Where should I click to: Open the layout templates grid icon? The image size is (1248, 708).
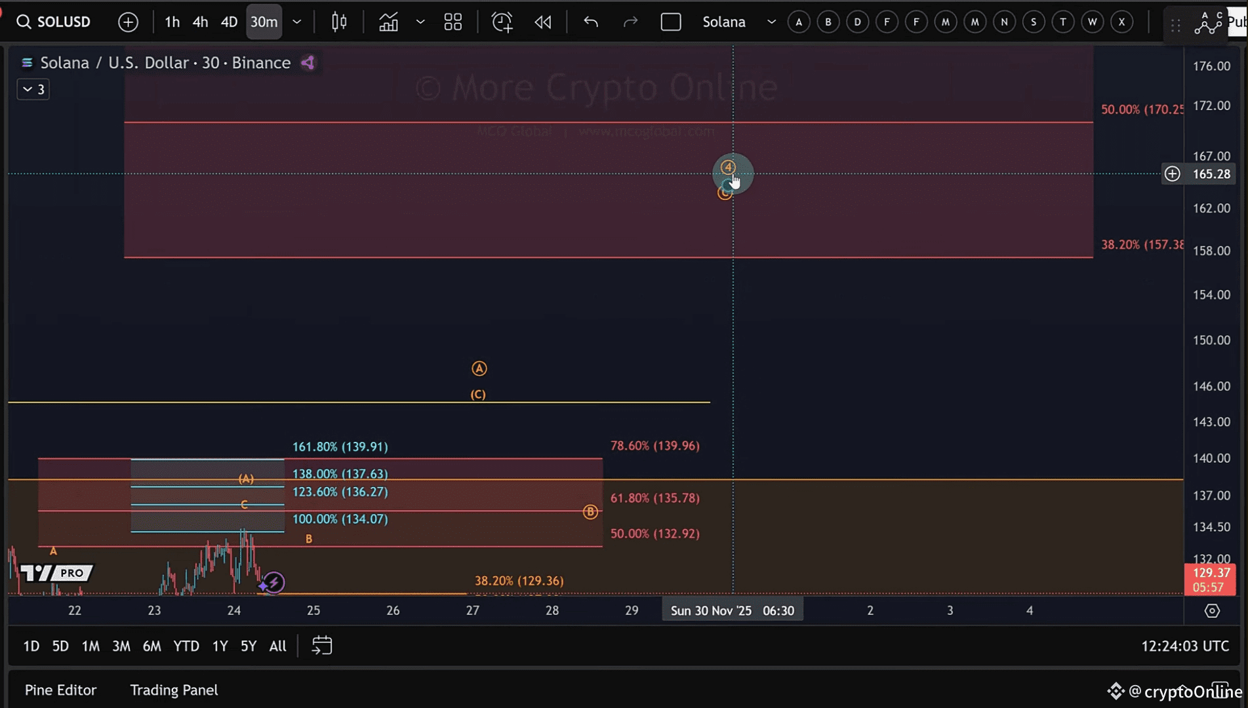pyautogui.click(x=453, y=22)
